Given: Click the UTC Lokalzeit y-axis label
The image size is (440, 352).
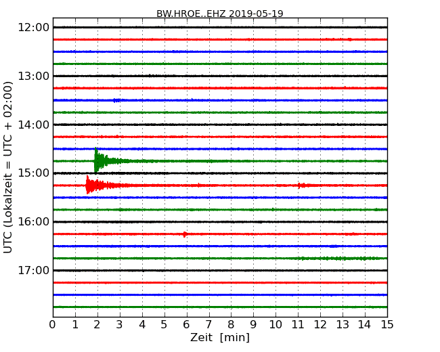Looking at the screenshot, I should 8,167.
